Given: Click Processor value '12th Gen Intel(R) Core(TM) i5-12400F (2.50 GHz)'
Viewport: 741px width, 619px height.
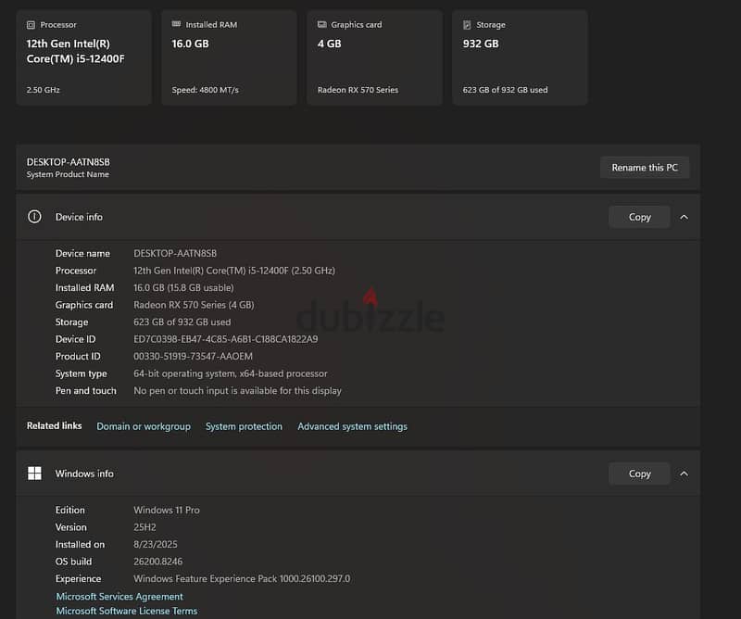Looking at the screenshot, I should 234,271.
